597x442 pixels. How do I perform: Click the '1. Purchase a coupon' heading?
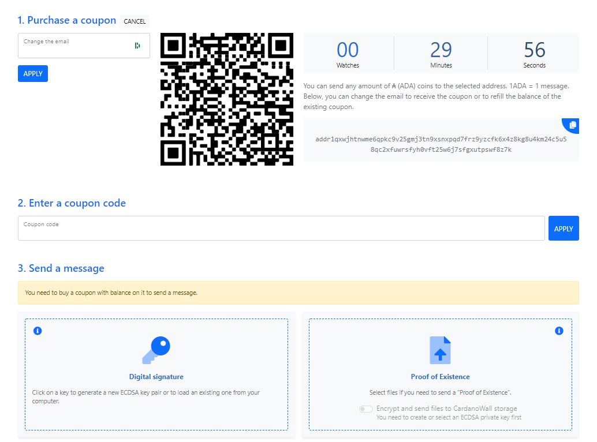[x=67, y=20]
